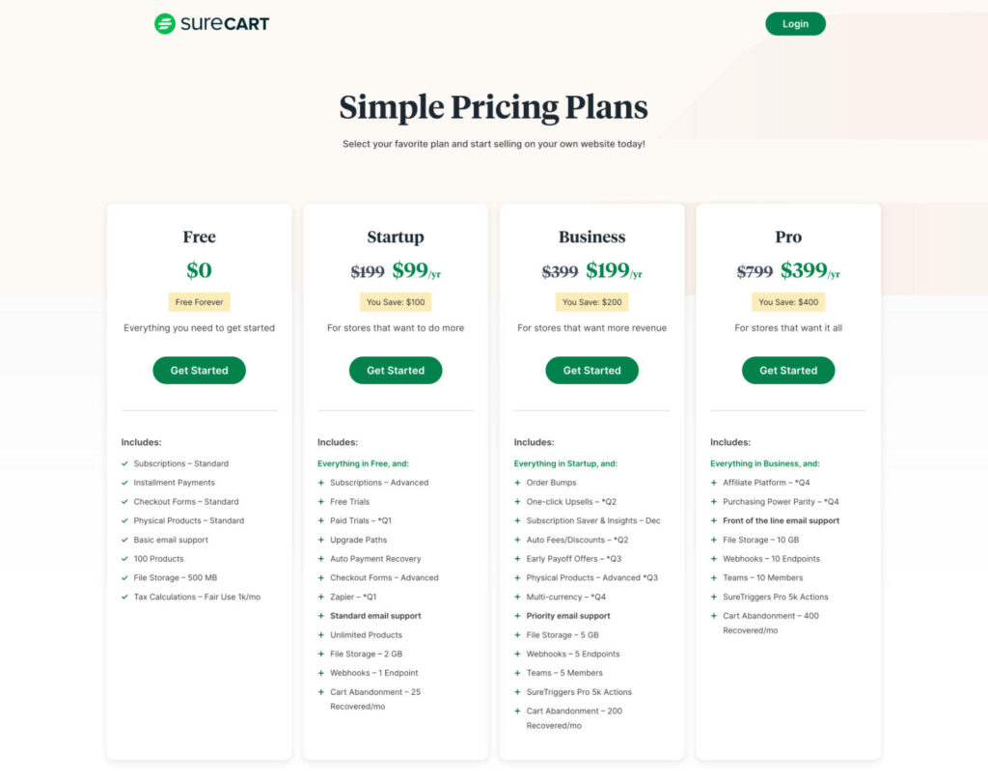Click the green Login button
The image size is (988, 782).
[795, 23]
